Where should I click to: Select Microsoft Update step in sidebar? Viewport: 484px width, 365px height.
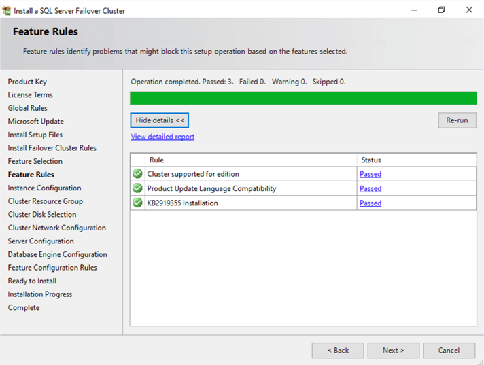coord(36,121)
